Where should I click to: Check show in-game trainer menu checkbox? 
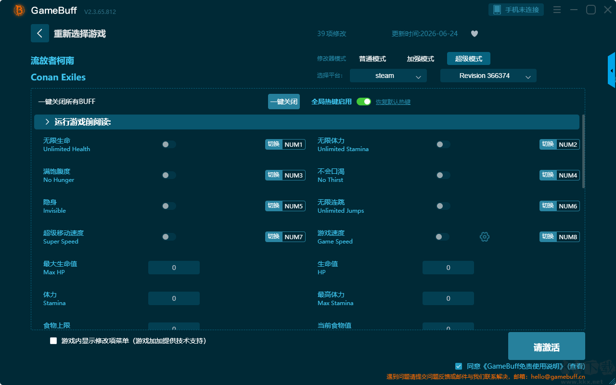(x=53, y=341)
